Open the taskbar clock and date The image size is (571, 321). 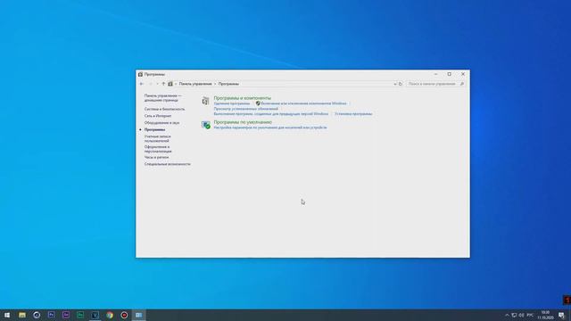click(x=545, y=315)
